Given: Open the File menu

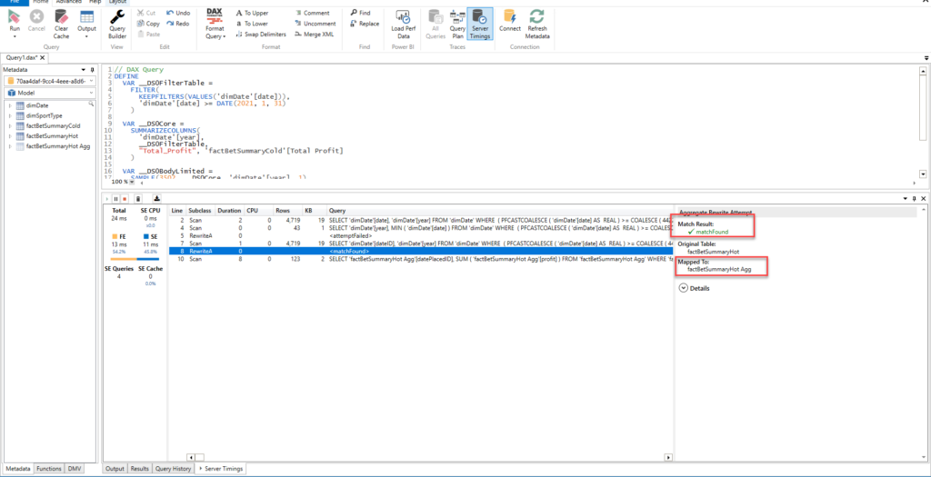Looking at the screenshot, I should tap(15, 2).
